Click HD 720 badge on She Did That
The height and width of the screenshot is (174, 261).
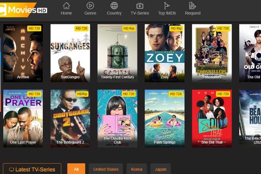coord(223,94)
